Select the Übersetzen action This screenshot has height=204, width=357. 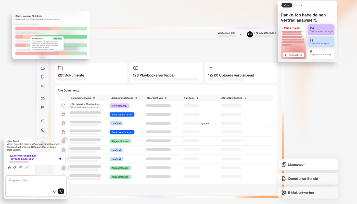pos(308,165)
